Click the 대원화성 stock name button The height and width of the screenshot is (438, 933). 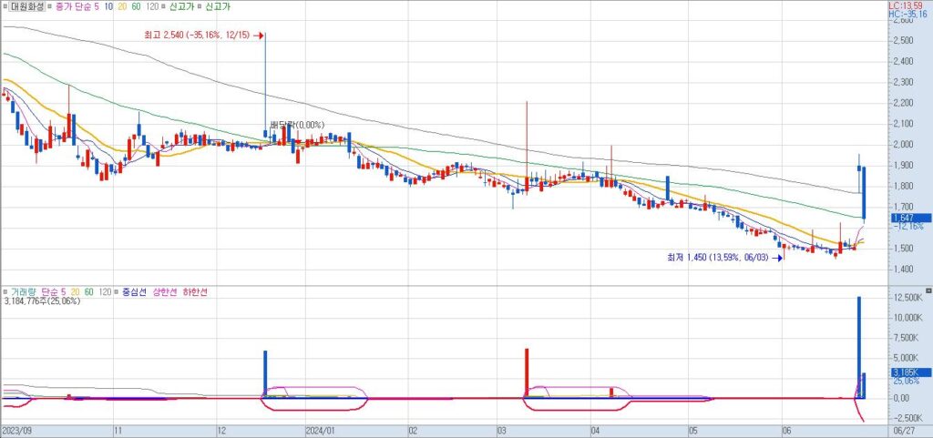pos(26,7)
